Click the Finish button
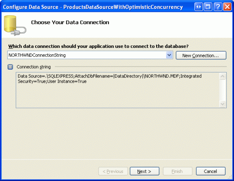This screenshot has width=234, height=181. [x=177, y=171]
